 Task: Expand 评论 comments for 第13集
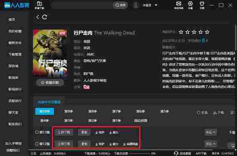tap(210, 132)
